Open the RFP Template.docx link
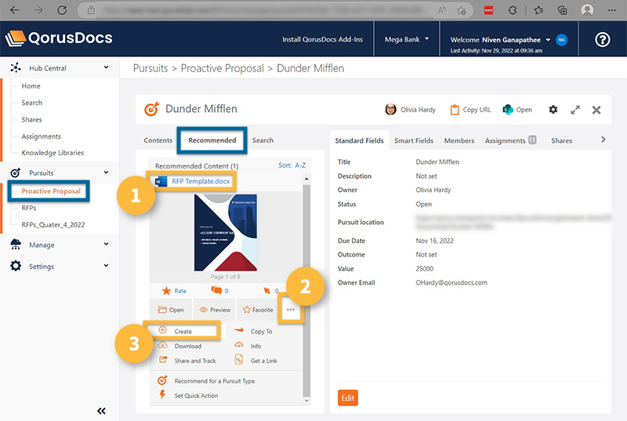Viewport: 627px width, 421px height. [201, 181]
